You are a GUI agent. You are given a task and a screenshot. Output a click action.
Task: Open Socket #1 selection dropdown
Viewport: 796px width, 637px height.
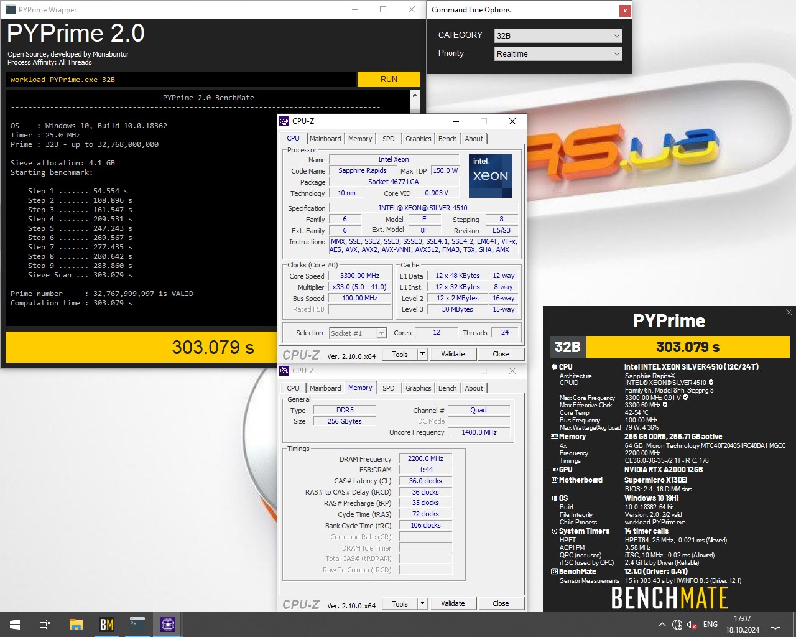[358, 333]
